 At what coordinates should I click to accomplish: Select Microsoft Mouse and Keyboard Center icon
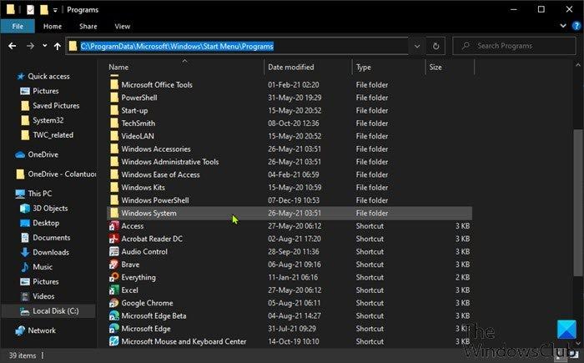[x=114, y=341]
